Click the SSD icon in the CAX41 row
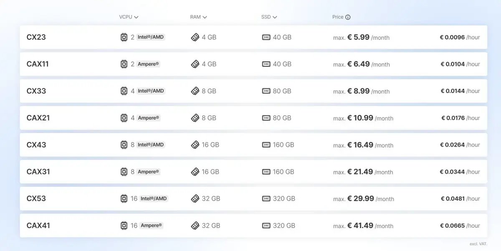Image resolution: width=501 pixels, height=251 pixels. (x=266, y=226)
